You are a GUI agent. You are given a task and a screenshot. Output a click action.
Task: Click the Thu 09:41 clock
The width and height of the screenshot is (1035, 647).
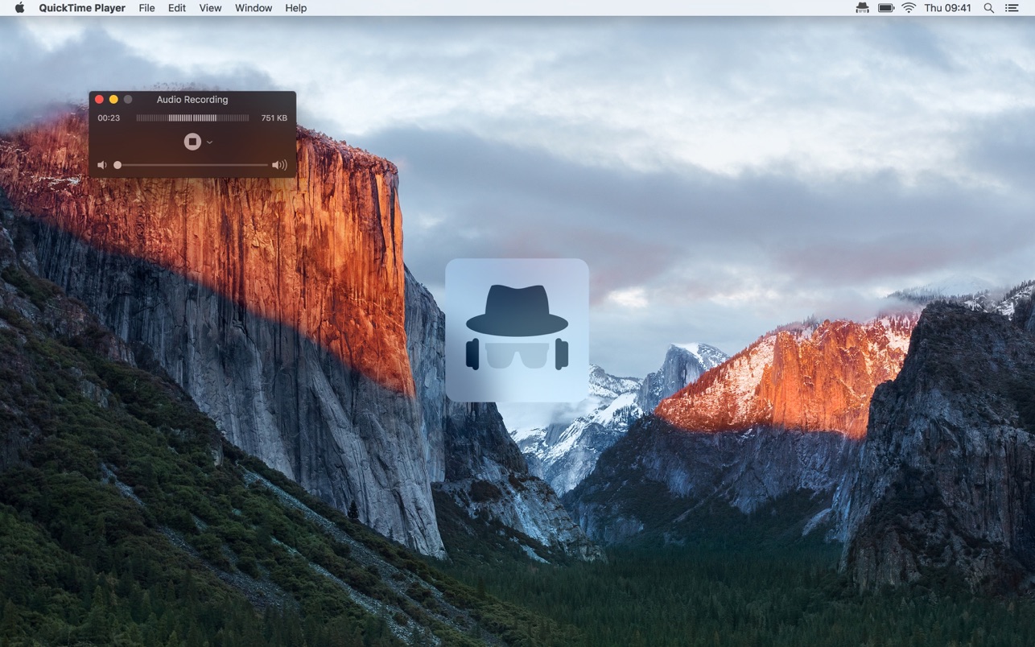click(947, 8)
